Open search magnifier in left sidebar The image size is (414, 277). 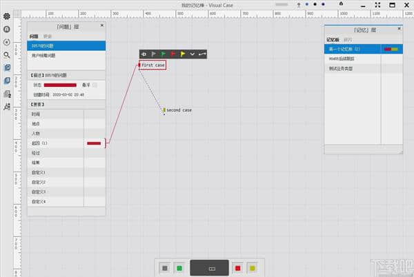click(7, 55)
